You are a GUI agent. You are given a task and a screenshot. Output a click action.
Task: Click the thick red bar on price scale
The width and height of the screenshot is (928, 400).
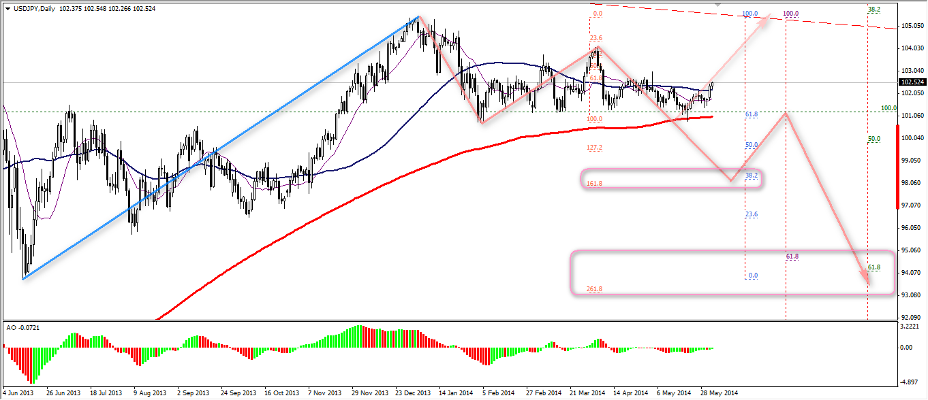pyautogui.click(x=897, y=173)
